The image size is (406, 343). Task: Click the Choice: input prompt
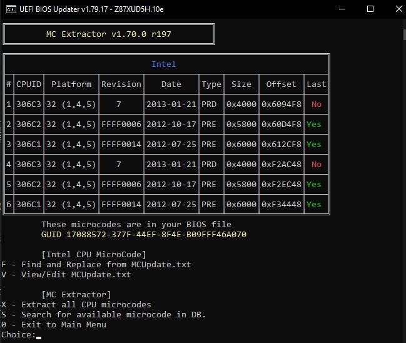tap(21, 335)
